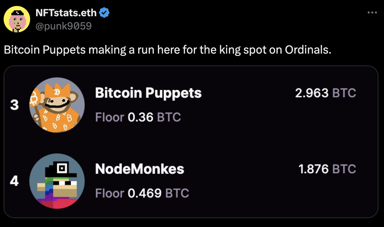Open the @punk9059 handle link
This screenshot has width=384, height=227.
pyautogui.click(x=64, y=26)
